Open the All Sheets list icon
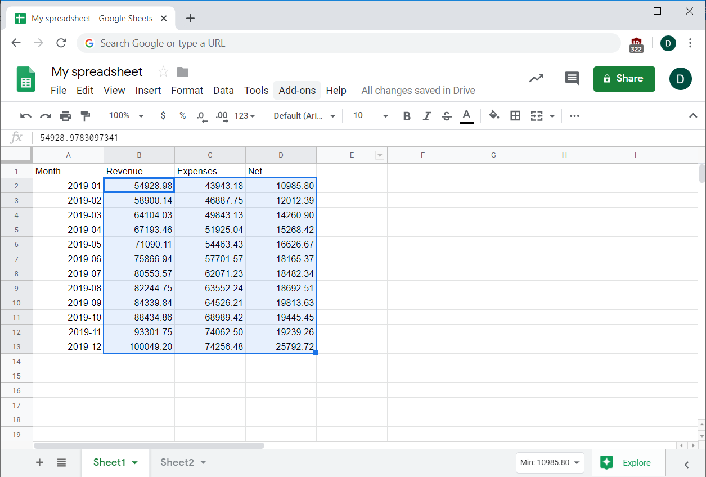This screenshot has width=706, height=477. (x=61, y=462)
